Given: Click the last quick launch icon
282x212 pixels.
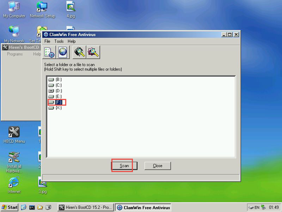Looking at the screenshot, I should pos(48,207).
